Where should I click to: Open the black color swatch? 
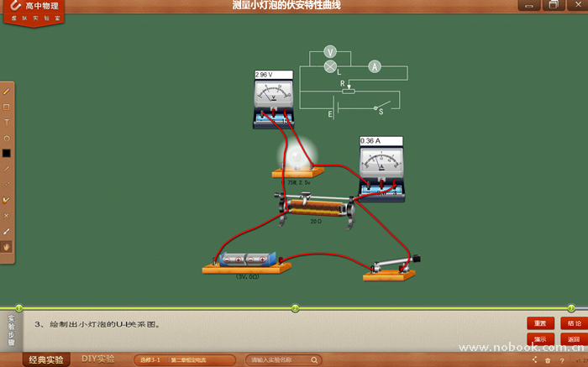click(7, 154)
